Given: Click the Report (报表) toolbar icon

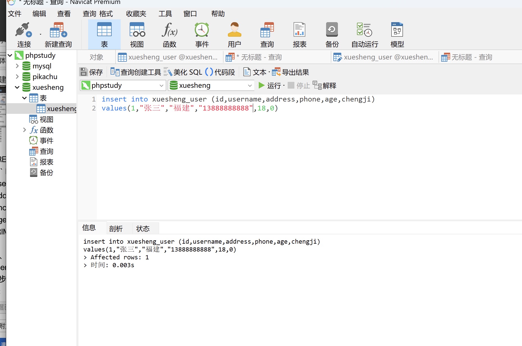Looking at the screenshot, I should point(299,30).
